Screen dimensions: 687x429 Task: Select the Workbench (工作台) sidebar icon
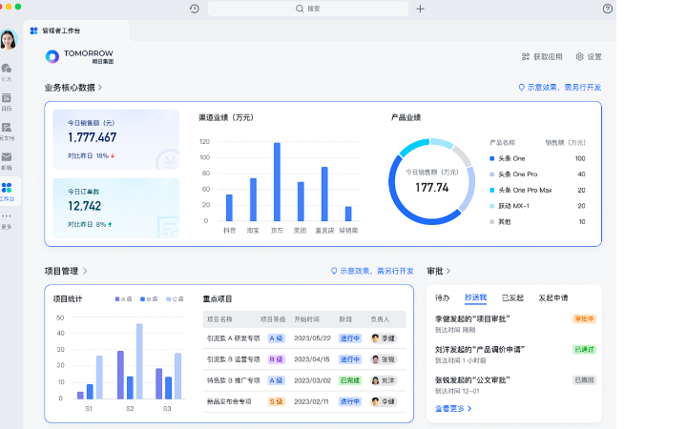point(7,188)
